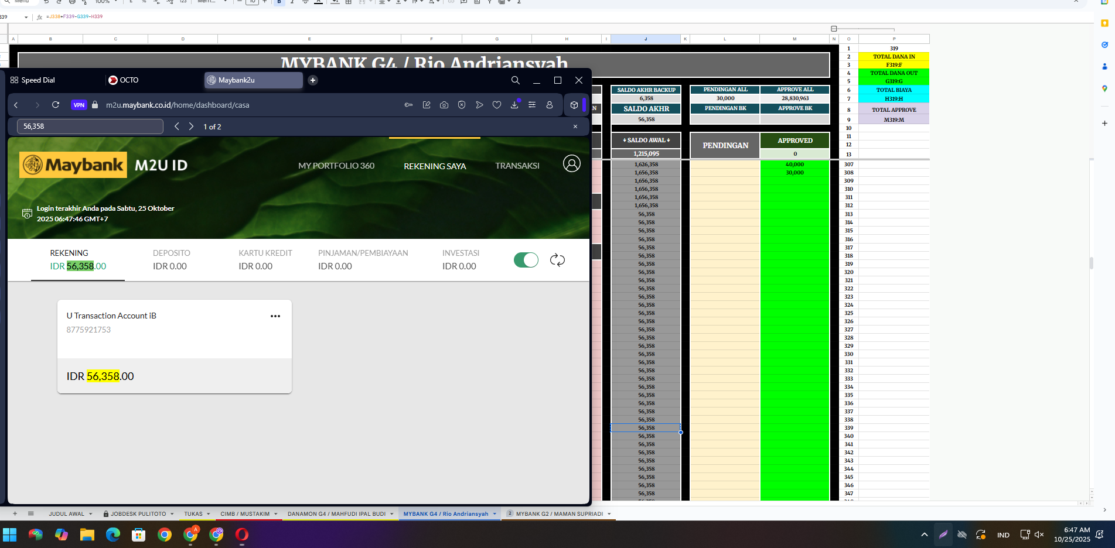Add a new sheet in Google Sheets
The width and height of the screenshot is (1115, 548).
point(15,513)
